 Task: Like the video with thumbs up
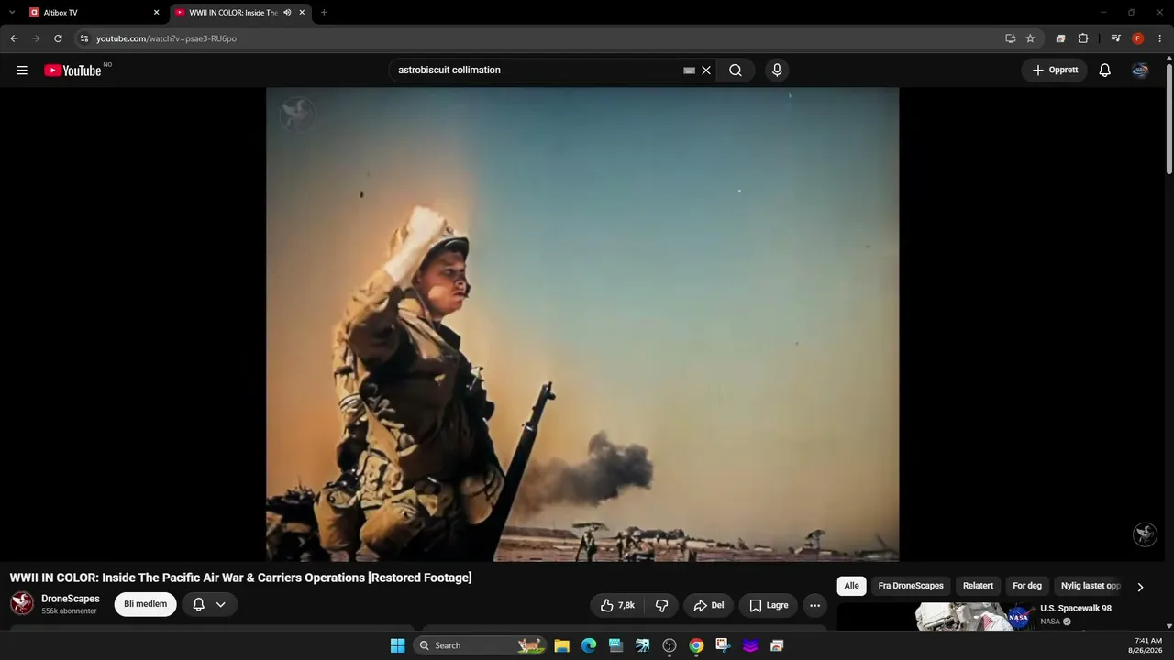[x=617, y=605]
